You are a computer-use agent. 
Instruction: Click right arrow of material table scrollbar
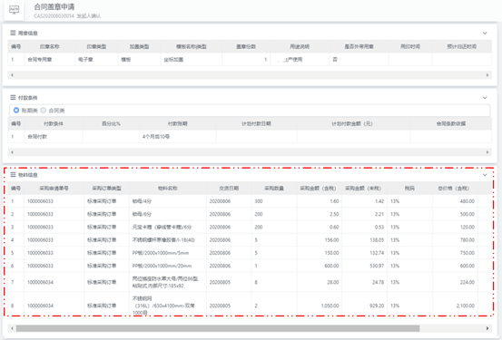pos(487,328)
